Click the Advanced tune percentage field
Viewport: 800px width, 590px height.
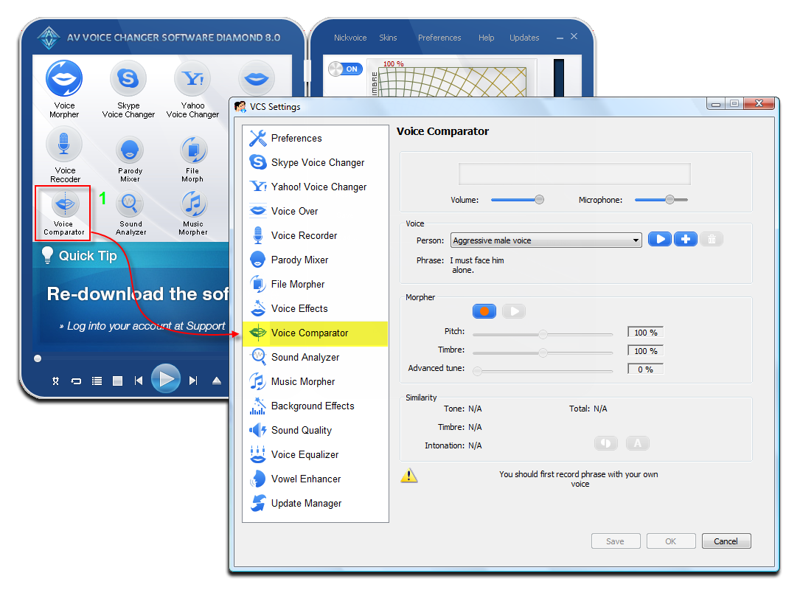coord(645,369)
